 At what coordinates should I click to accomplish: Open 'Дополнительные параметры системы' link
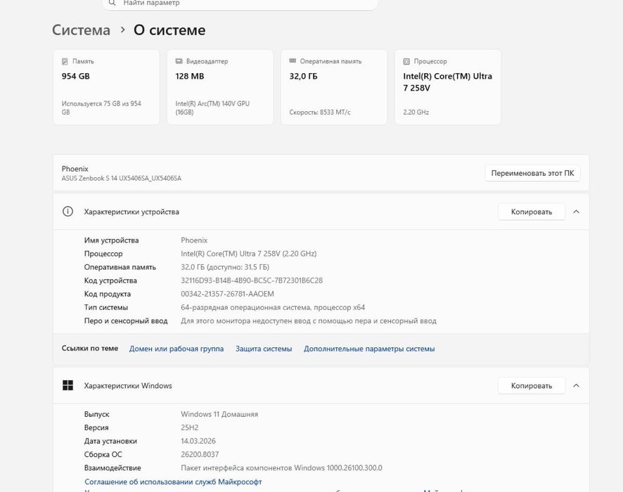pyautogui.click(x=369, y=349)
